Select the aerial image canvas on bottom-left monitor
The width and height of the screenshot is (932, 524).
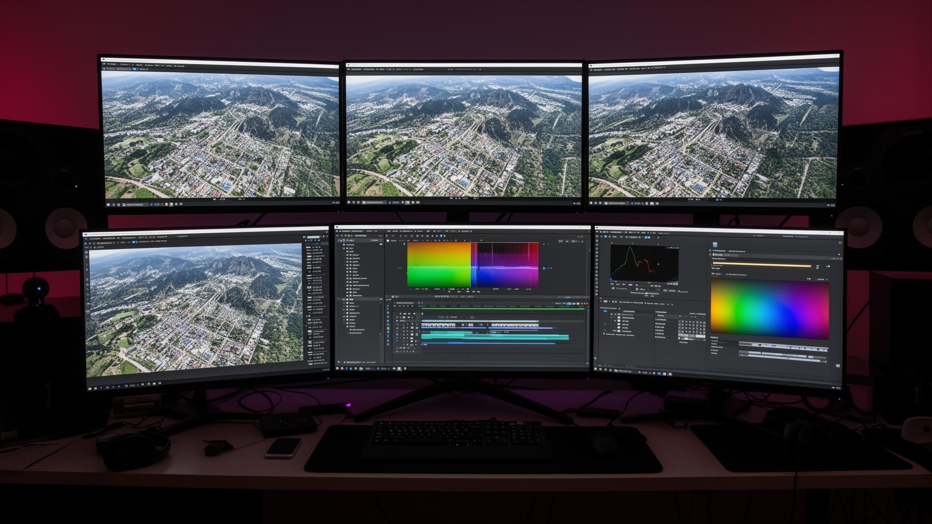pyautogui.click(x=196, y=311)
